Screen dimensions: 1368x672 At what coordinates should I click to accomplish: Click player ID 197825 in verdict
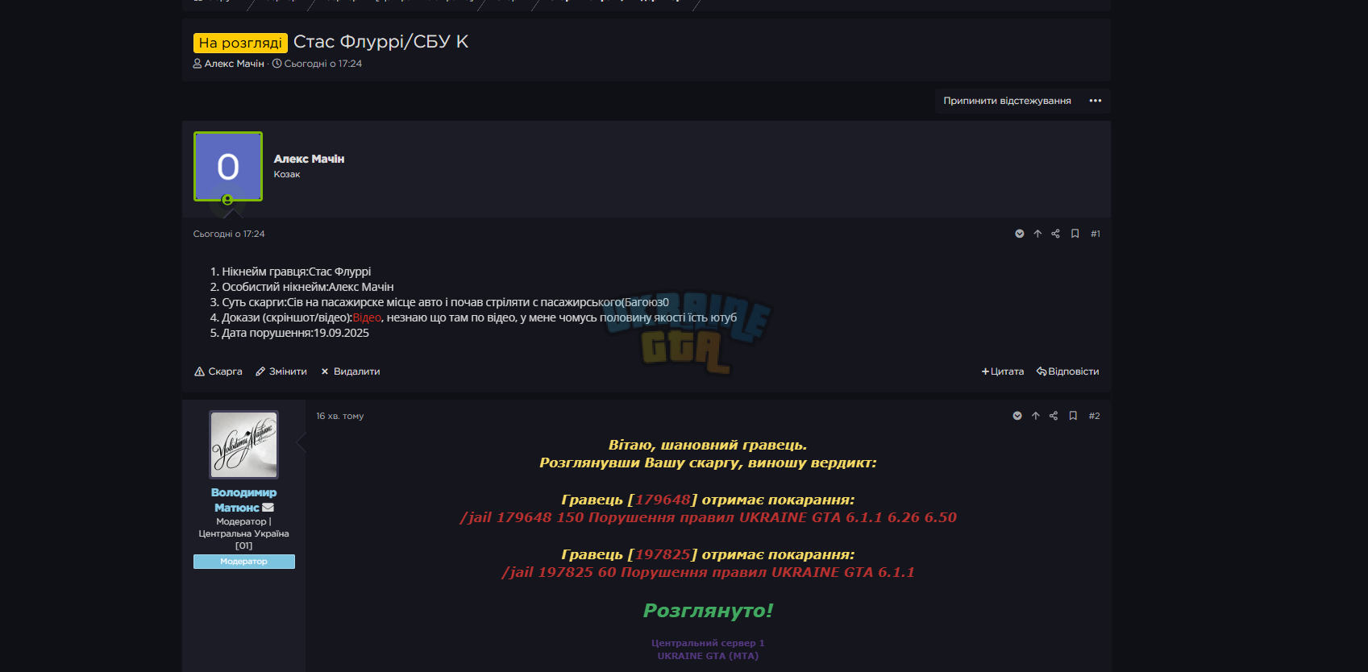point(663,554)
